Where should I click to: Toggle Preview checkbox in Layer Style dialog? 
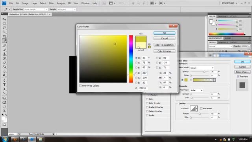(238, 76)
